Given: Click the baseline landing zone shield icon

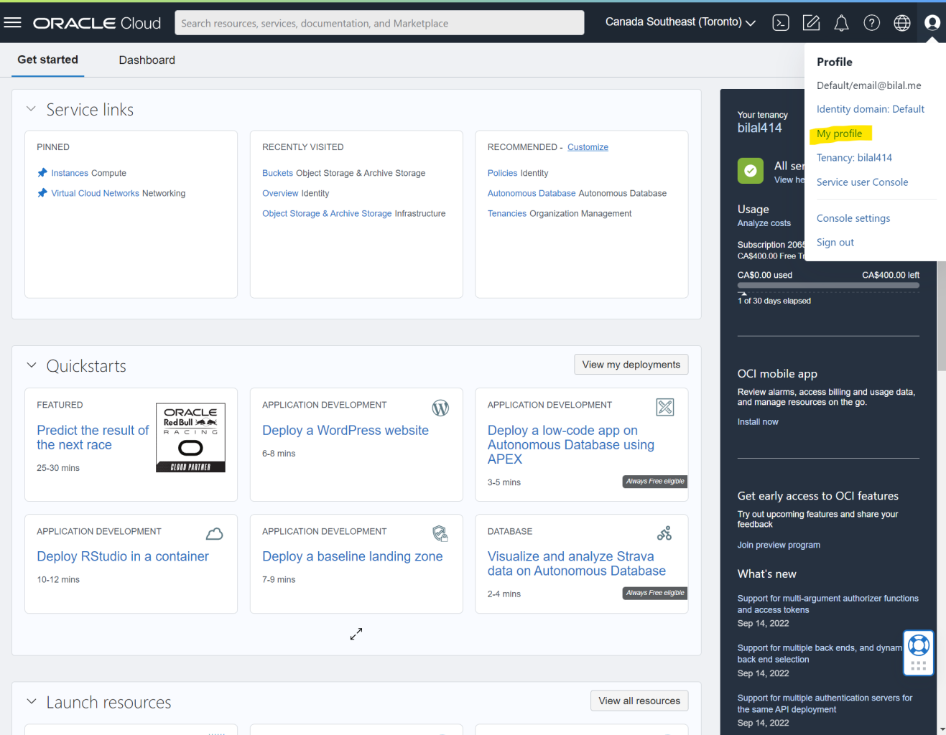Looking at the screenshot, I should pyautogui.click(x=440, y=533).
